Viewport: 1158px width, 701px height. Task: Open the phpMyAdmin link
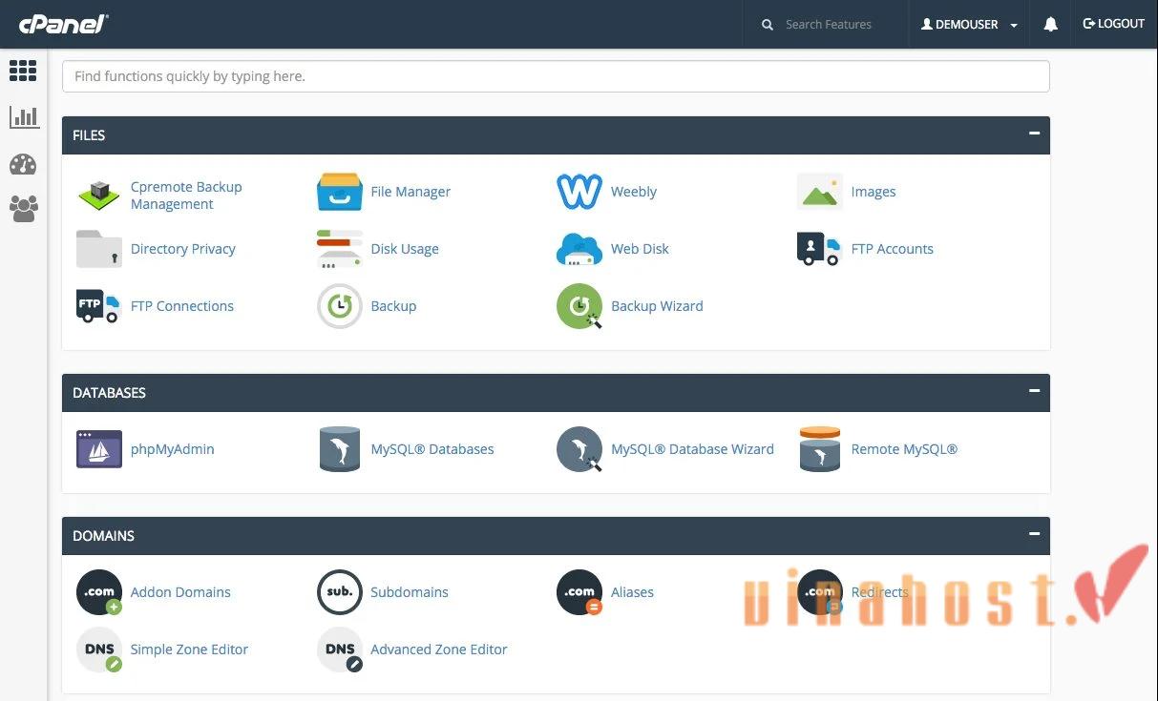(173, 449)
